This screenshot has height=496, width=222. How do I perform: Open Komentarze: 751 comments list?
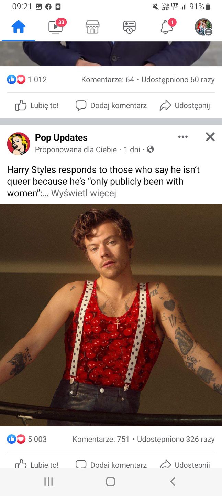pyautogui.click(x=101, y=439)
